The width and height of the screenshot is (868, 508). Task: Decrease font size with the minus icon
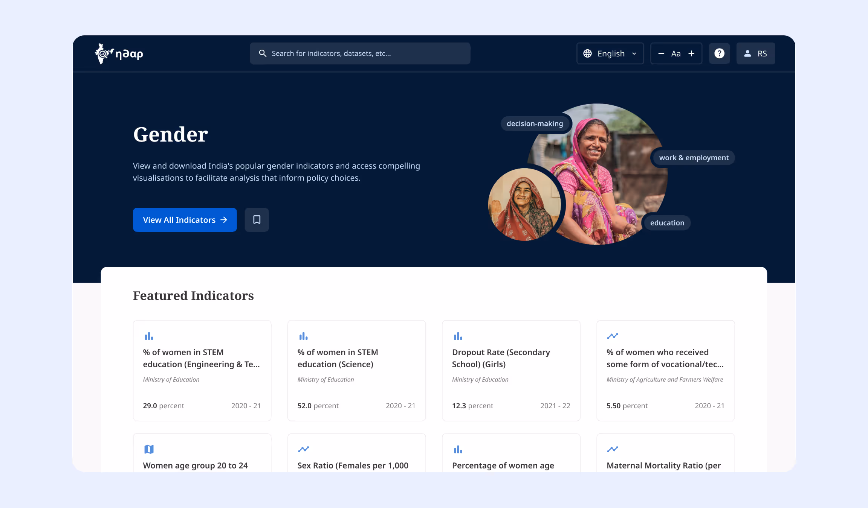(x=661, y=53)
